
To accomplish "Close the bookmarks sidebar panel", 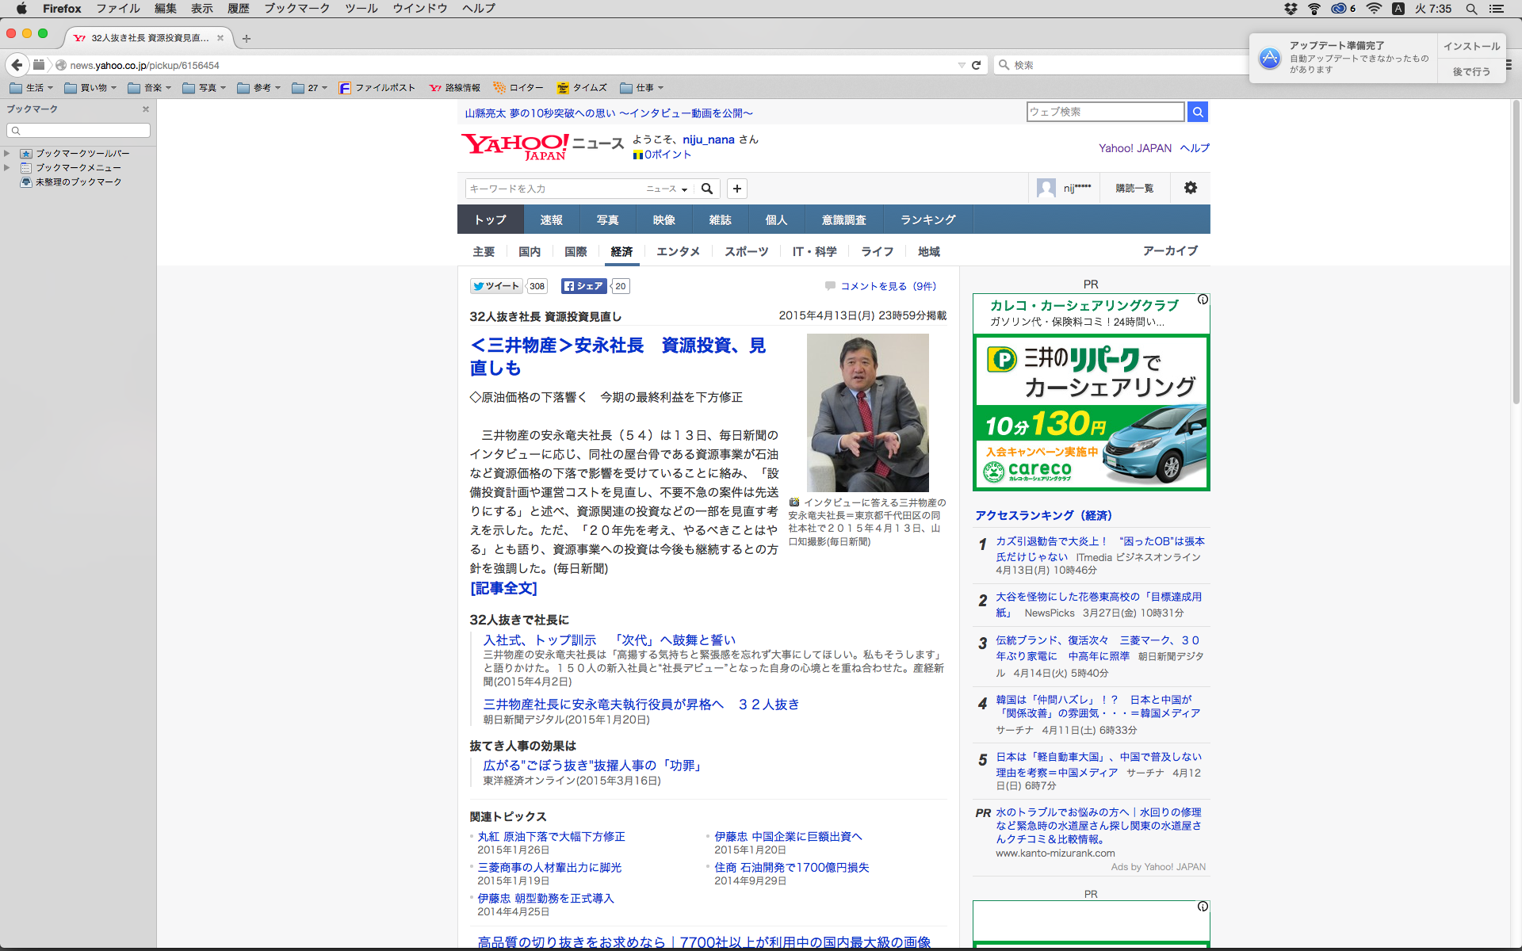I will click(146, 109).
